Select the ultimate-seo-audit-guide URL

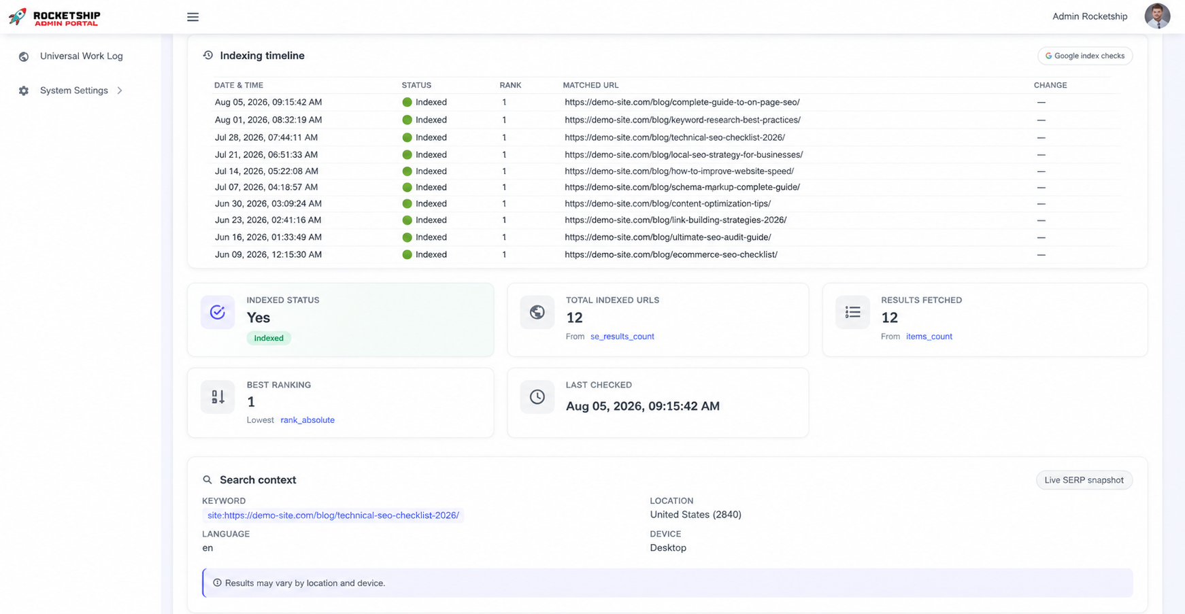(667, 237)
